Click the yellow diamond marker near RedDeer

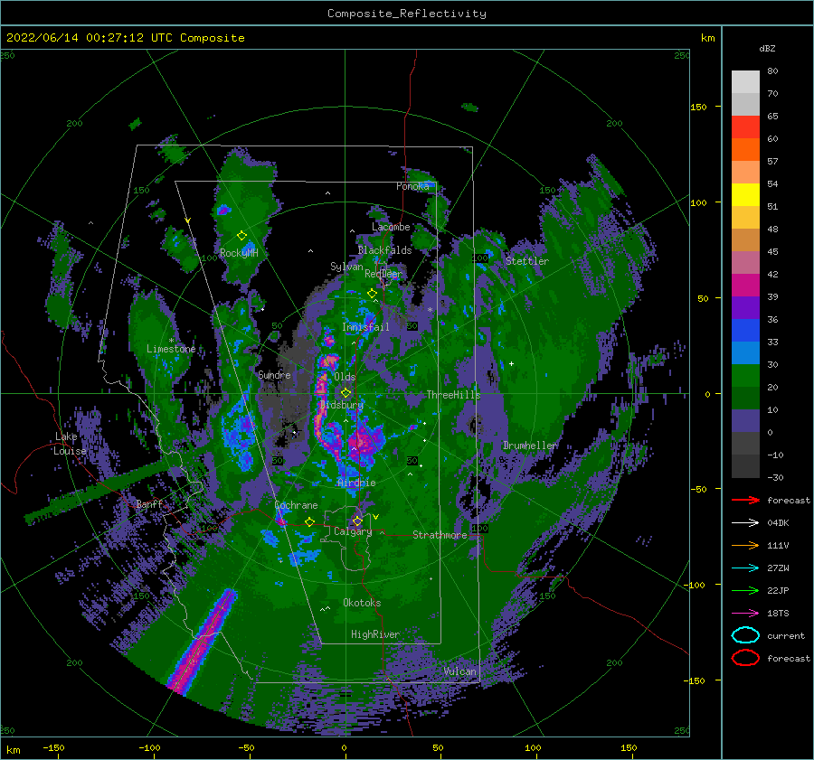[372, 293]
